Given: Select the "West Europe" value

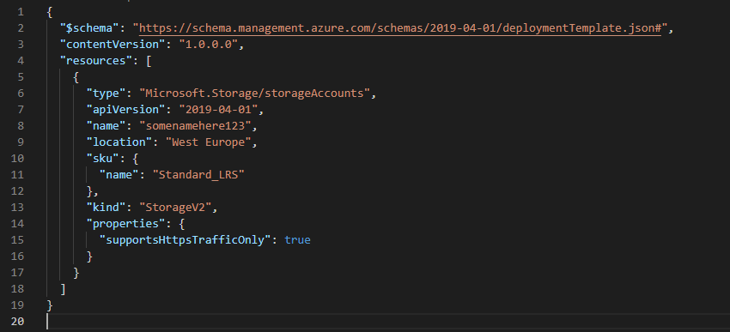Looking at the screenshot, I should [209, 142].
